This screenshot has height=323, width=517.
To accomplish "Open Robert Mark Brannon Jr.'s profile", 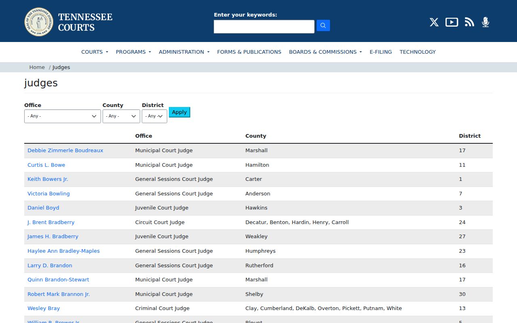I will pos(59,294).
